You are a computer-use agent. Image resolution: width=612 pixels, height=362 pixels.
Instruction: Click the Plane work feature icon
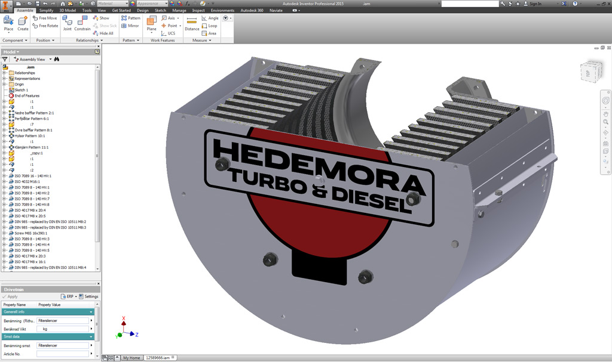click(x=151, y=24)
